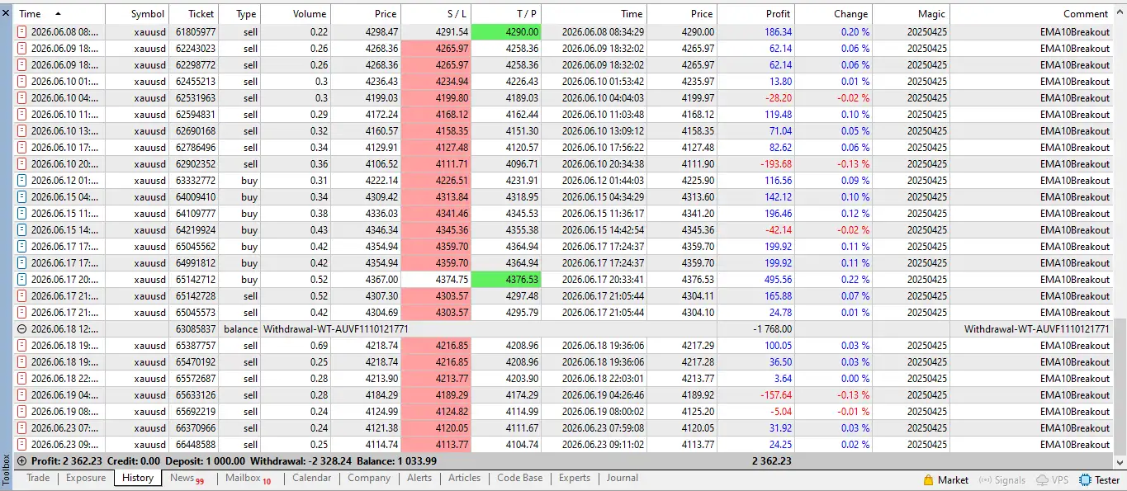This screenshot has width=1127, height=491.
Task: Switch to the Code Base tab
Action: (x=520, y=478)
